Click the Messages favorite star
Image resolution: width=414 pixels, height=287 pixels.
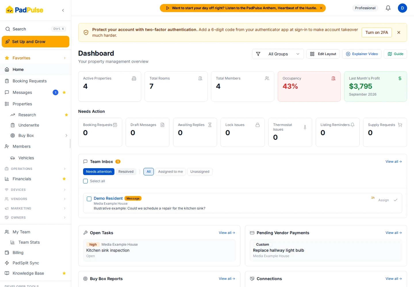pyautogui.click(x=64, y=92)
